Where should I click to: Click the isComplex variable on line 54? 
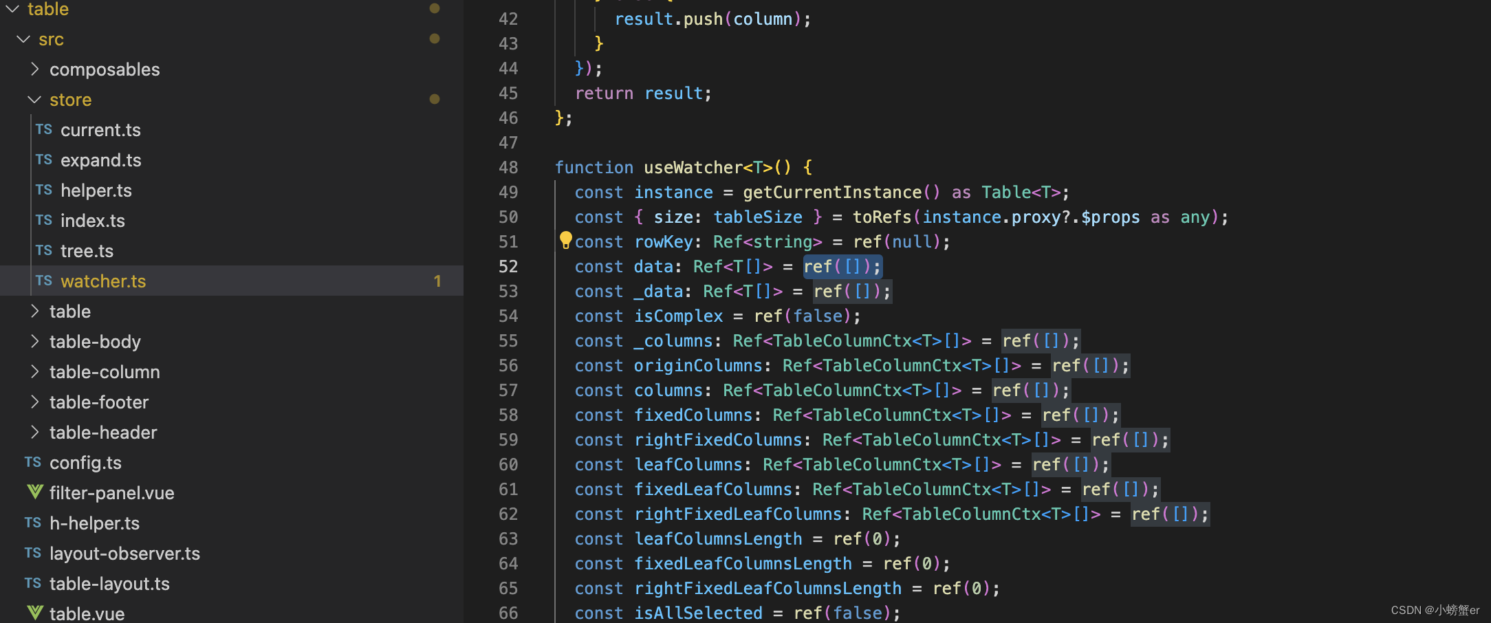tap(678, 316)
